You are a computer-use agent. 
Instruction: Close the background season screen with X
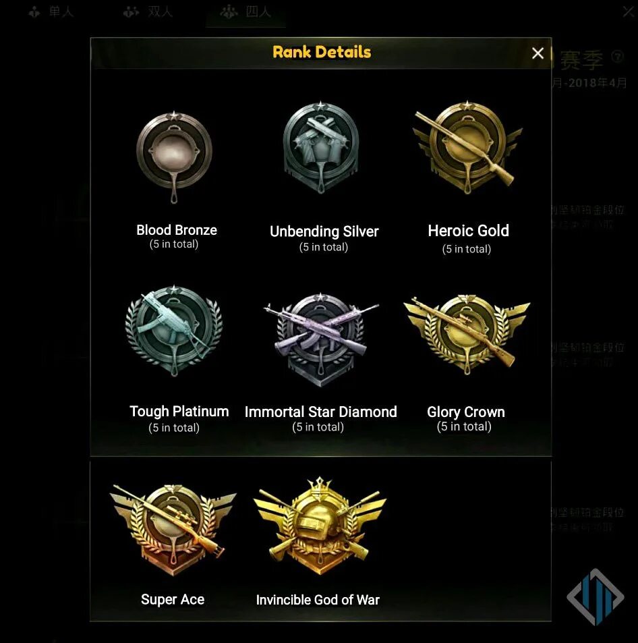[628, 11]
